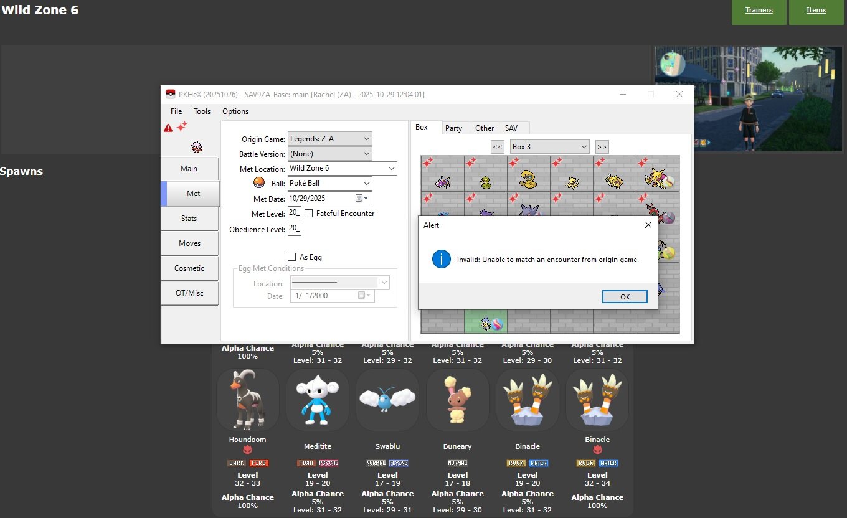Enable the Fateful Encounter checkbox
The height and width of the screenshot is (518, 847).
coord(309,214)
